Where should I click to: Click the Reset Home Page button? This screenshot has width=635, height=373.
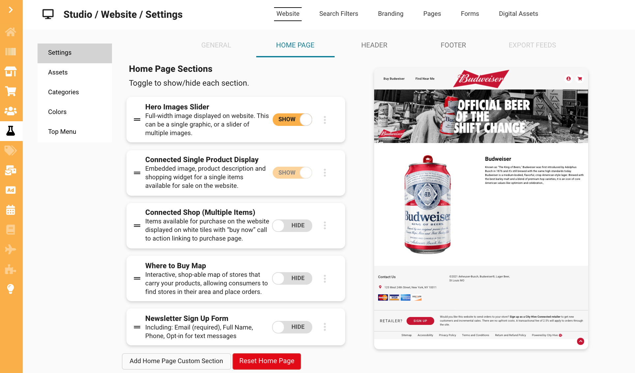pyautogui.click(x=267, y=361)
